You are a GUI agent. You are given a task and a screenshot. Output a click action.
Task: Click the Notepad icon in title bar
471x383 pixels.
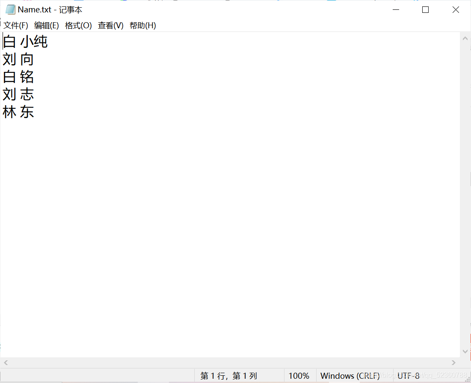[x=10, y=9]
